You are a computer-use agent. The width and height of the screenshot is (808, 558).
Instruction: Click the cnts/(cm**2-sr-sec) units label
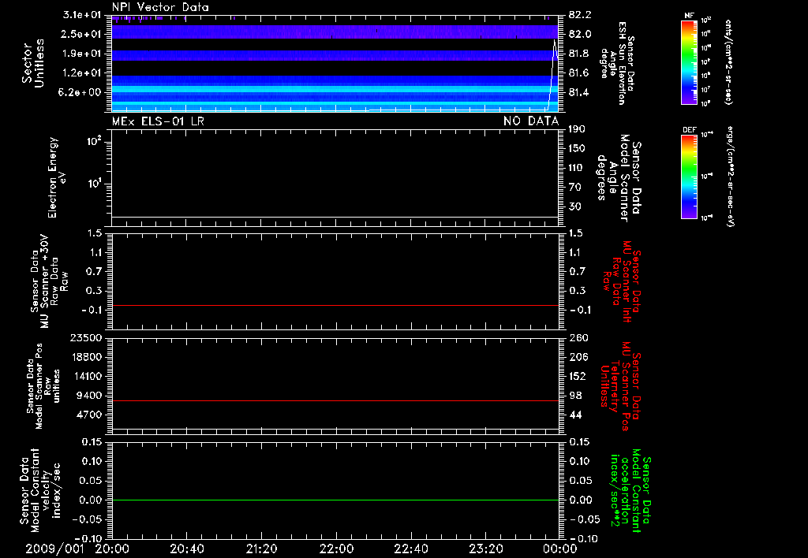click(x=728, y=61)
